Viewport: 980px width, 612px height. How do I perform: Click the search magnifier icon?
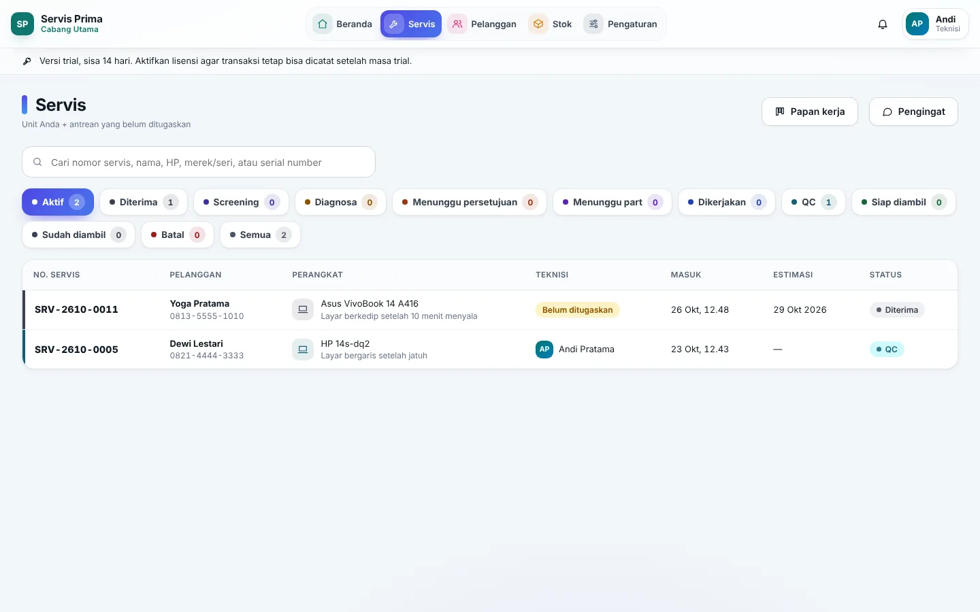tap(37, 162)
